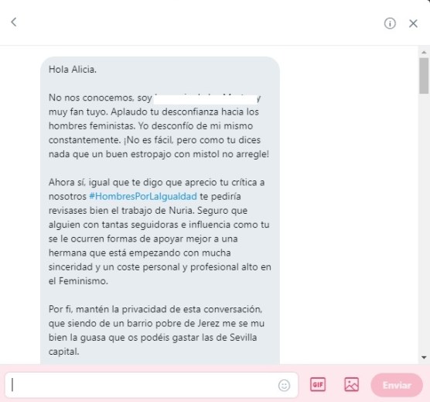Screen dimensions: 430x402
Task: Click the word "Feminismo" in the message
Action: pos(83,281)
